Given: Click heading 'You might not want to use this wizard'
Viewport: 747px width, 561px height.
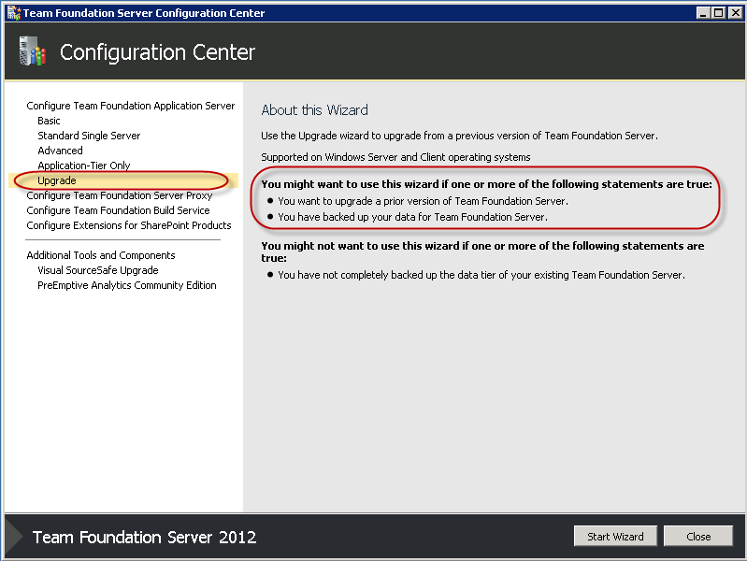Looking at the screenshot, I should (x=482, y=252).
